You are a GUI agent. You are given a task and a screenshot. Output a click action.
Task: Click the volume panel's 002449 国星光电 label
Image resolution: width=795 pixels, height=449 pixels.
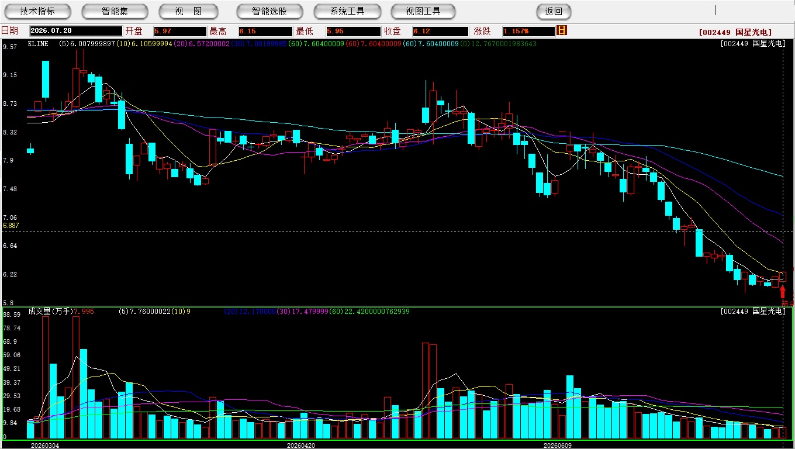(753, 312)
